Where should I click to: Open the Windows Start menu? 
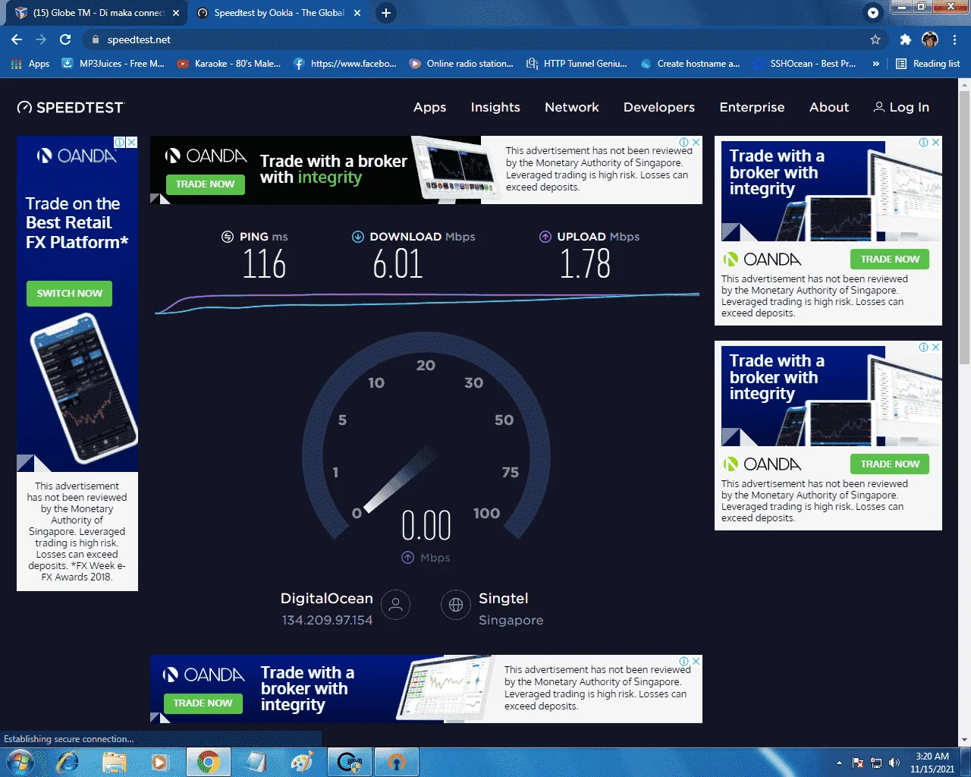point(20,762)
